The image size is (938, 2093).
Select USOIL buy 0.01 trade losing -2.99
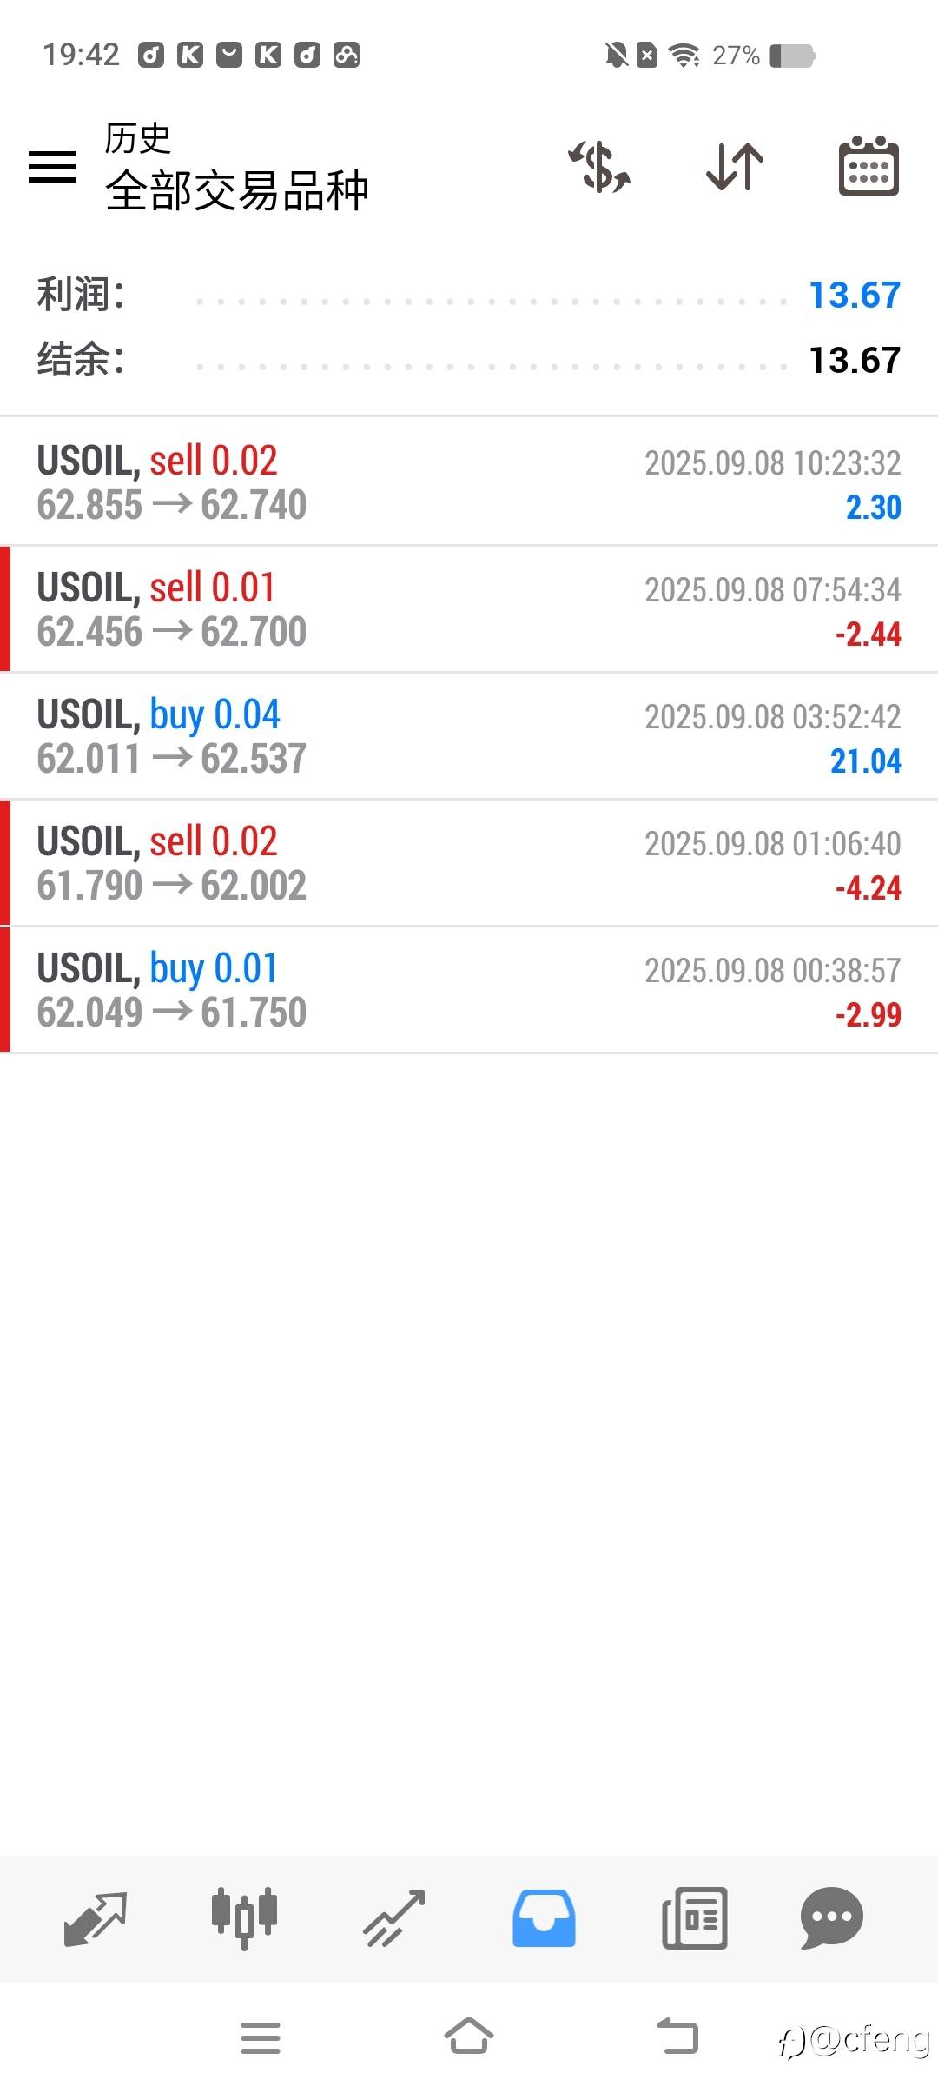469,990
